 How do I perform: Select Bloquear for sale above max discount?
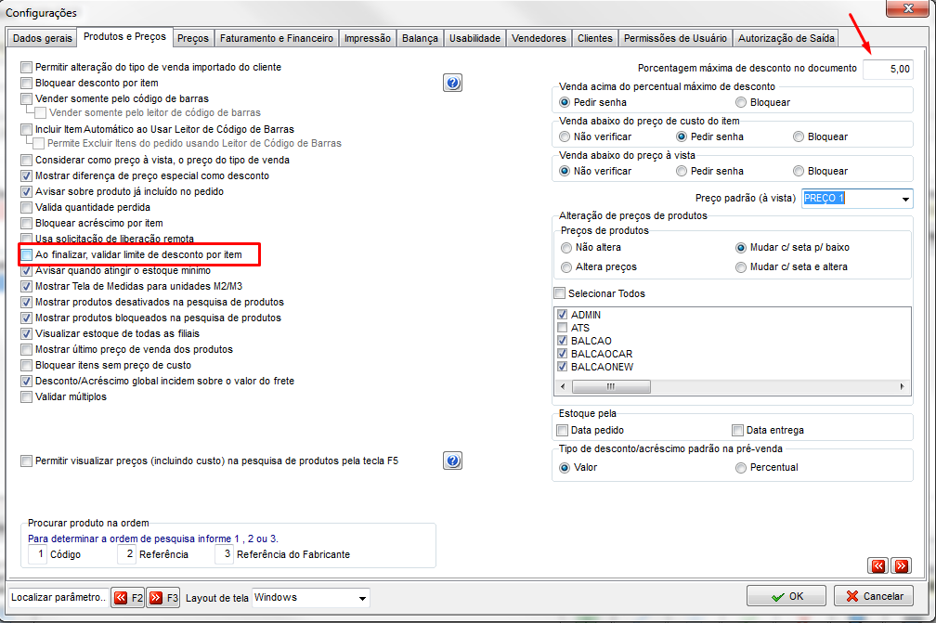741,103
